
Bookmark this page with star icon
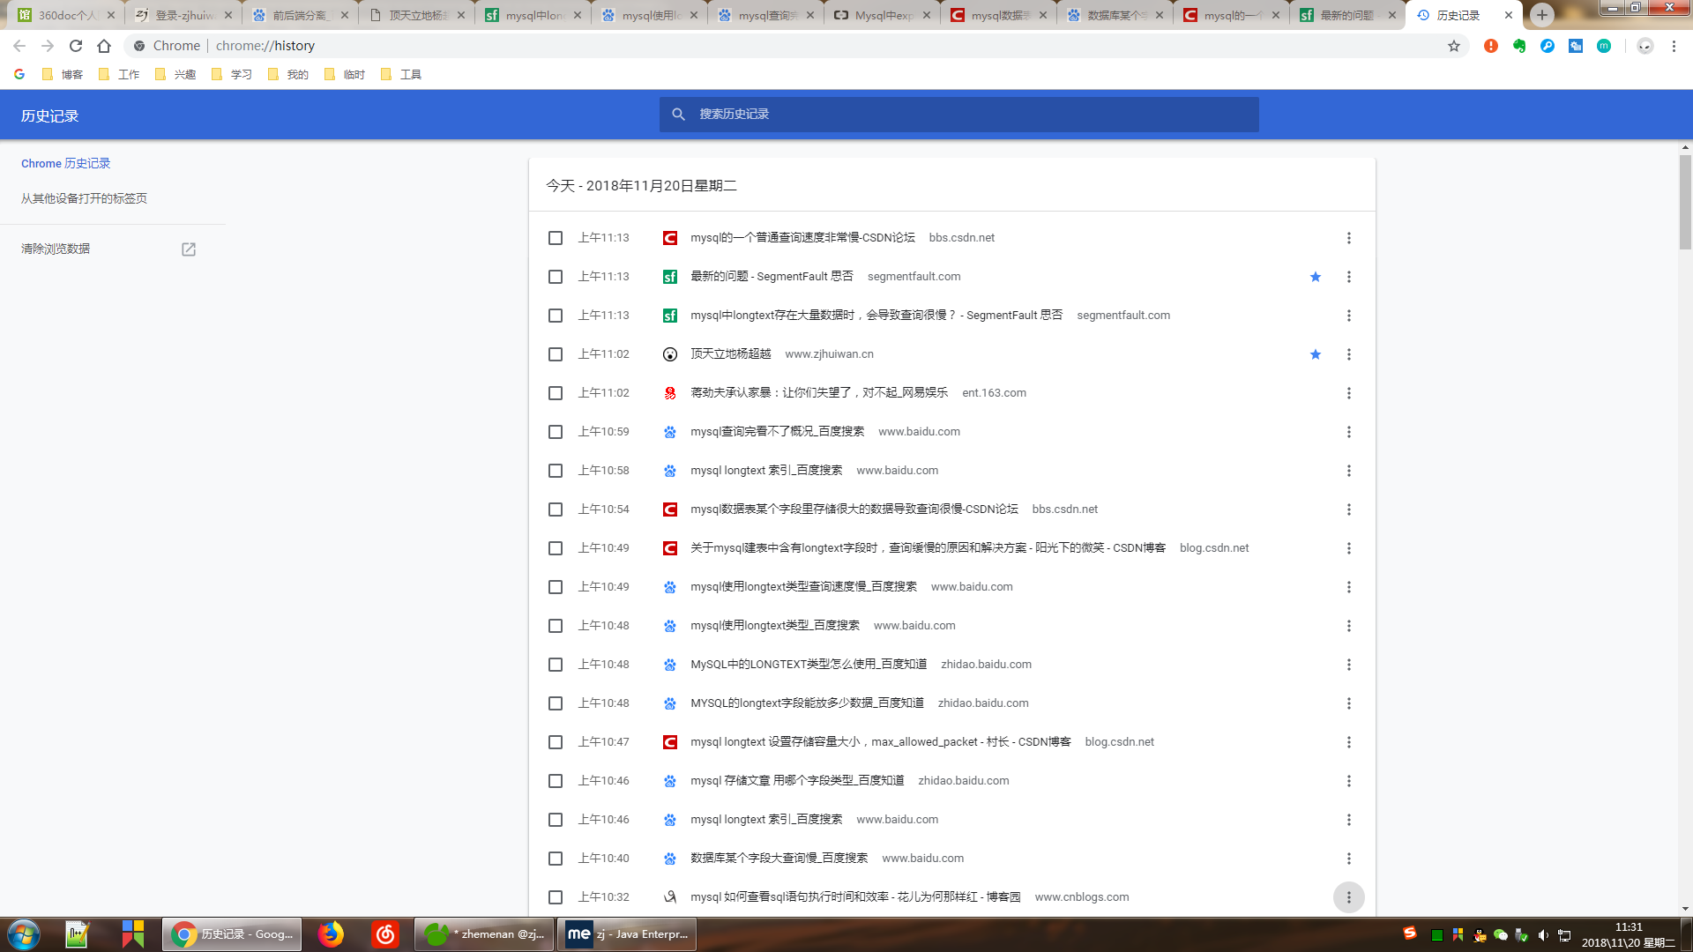pos(1454,46)
